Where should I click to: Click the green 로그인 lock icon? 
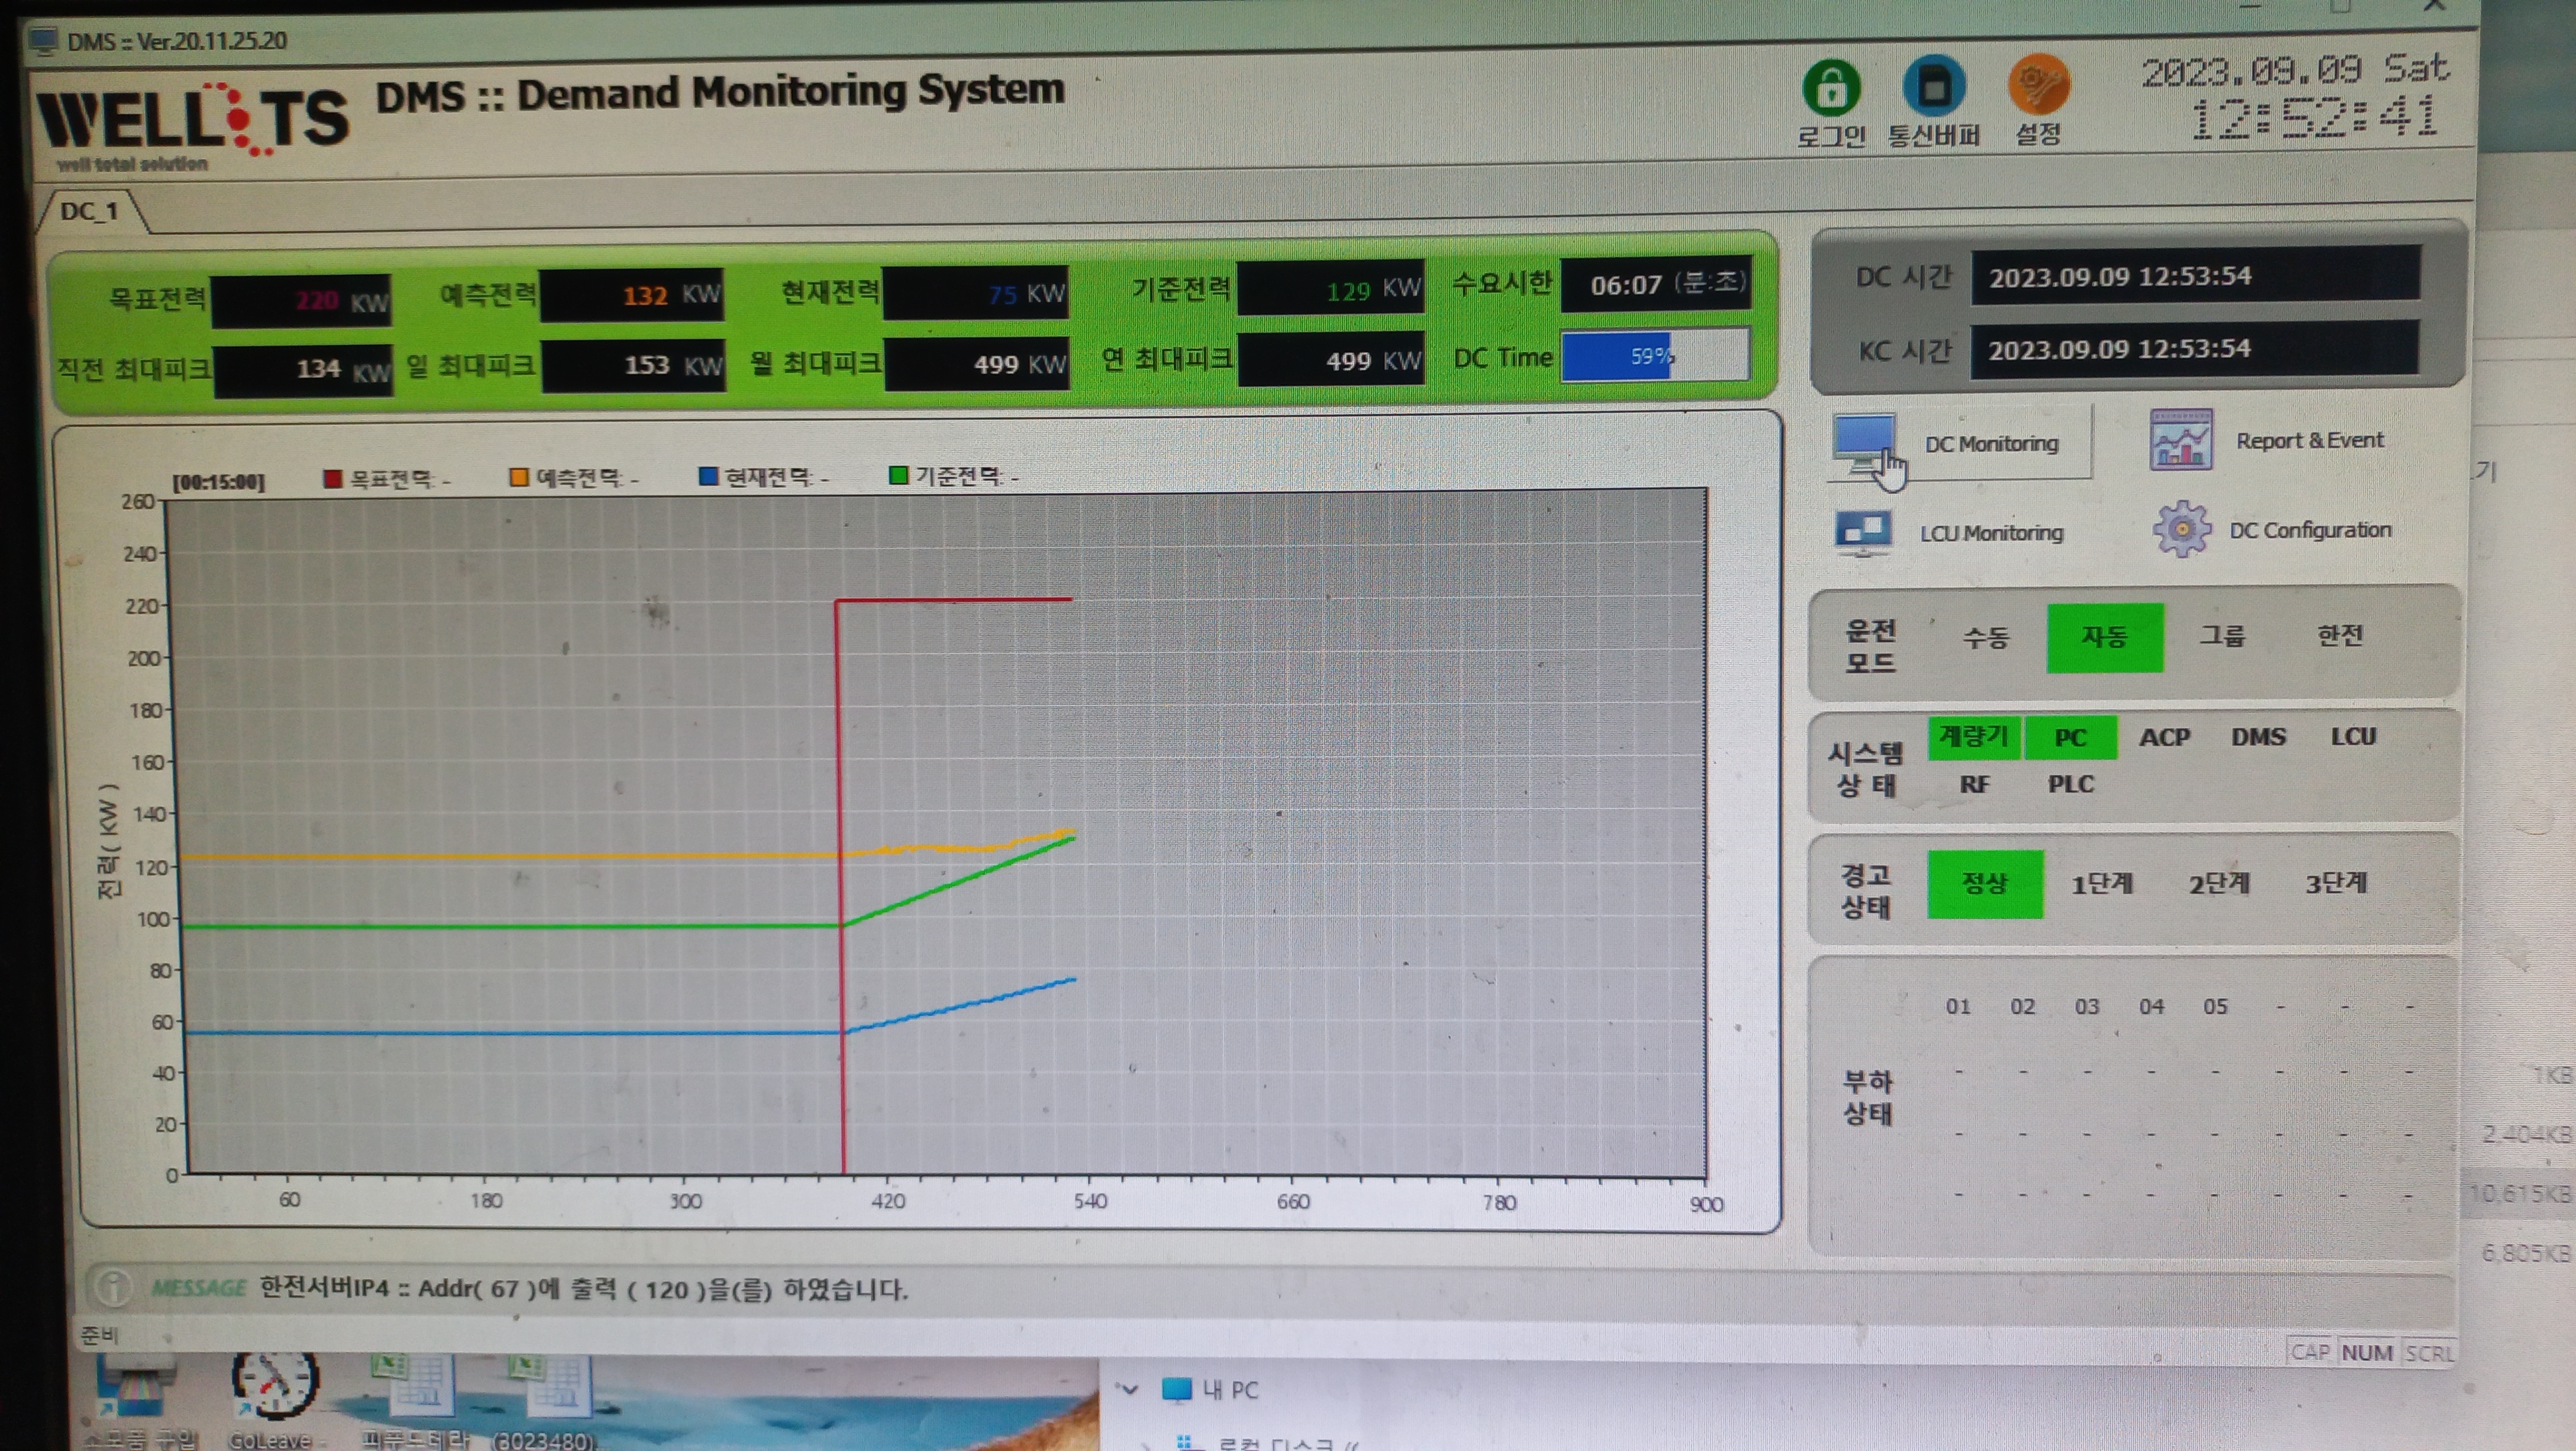click(x=1830, y=88)
